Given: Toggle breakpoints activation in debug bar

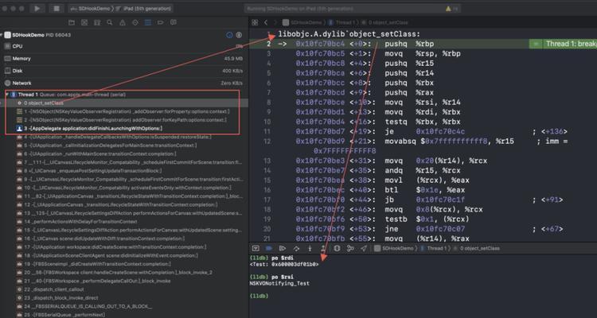Looking at the screenshot, I should point(269,248).
